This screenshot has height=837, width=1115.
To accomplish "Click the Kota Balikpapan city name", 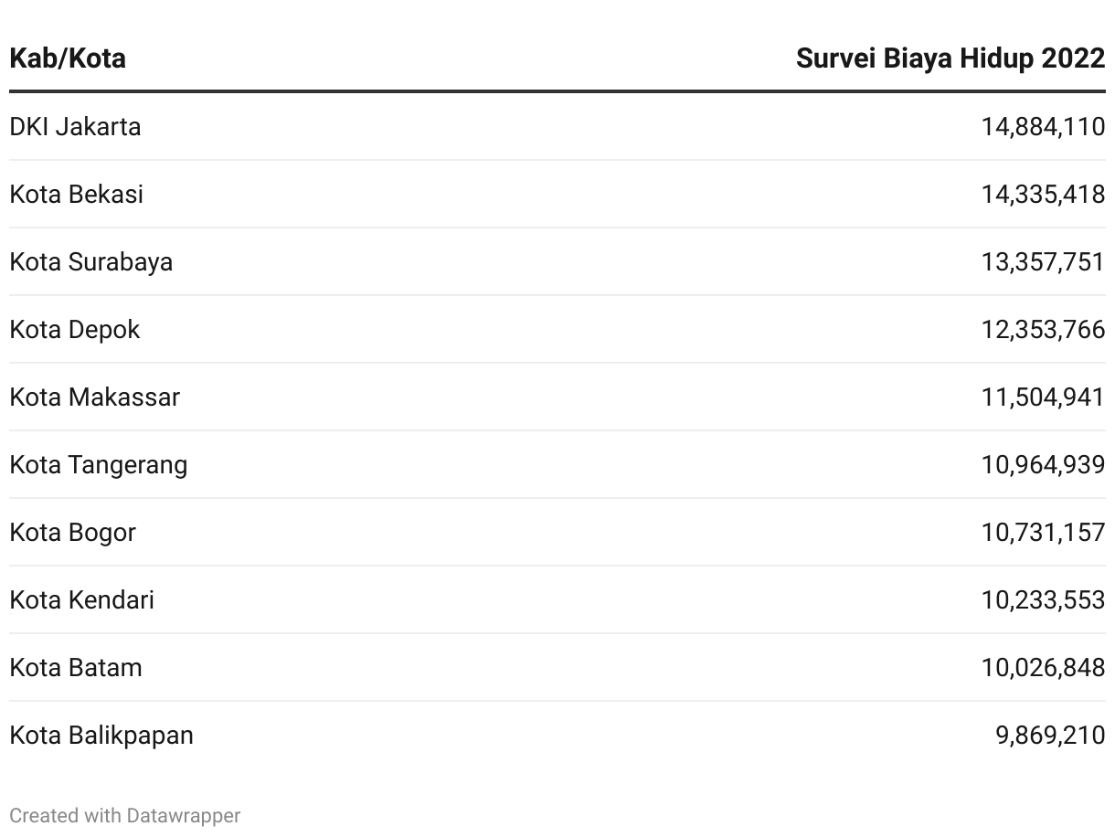I will click(101, 735).
